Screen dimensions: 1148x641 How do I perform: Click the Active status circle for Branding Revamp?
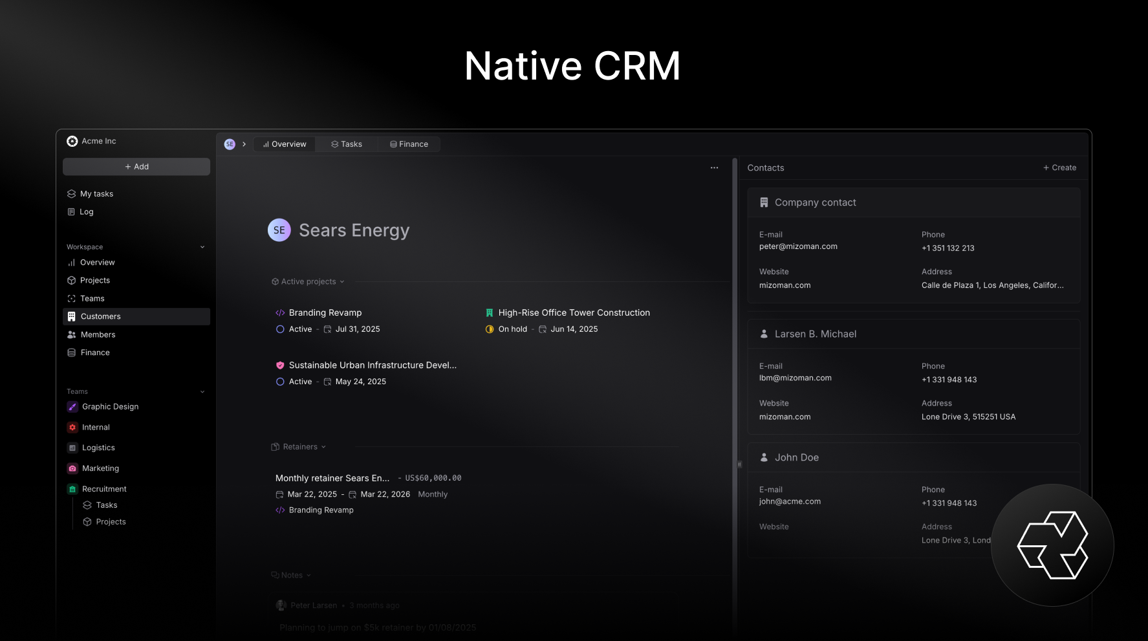[280, 329]
